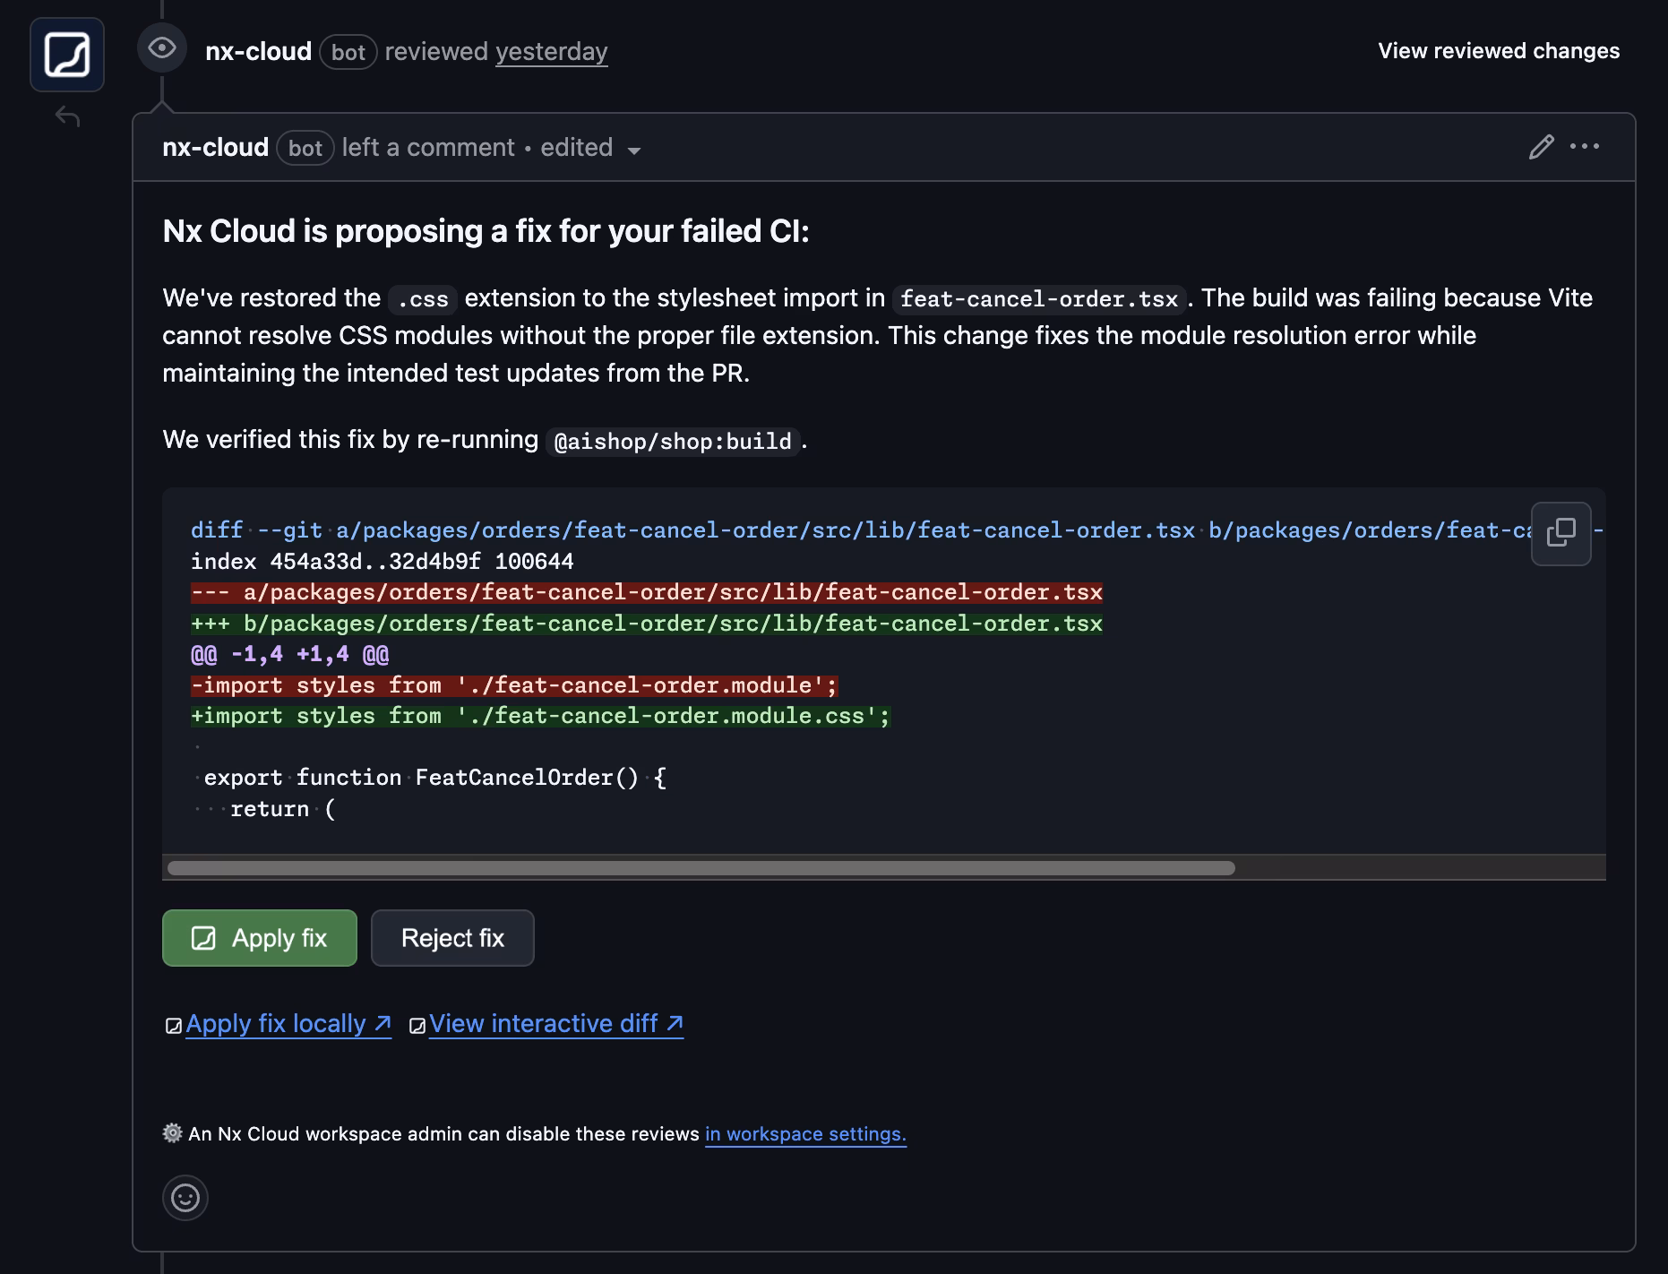The width and height of the screenshot is (1668, 1274).
Task: Click the reply arrow under the avatar
Action: click(68, 116)
